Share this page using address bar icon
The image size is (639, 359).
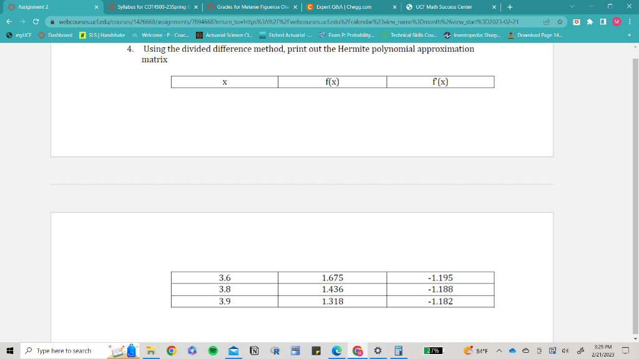547,22
